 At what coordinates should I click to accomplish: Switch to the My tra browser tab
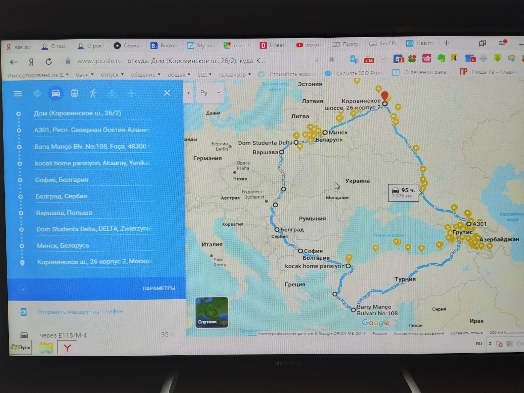(200, 46)
